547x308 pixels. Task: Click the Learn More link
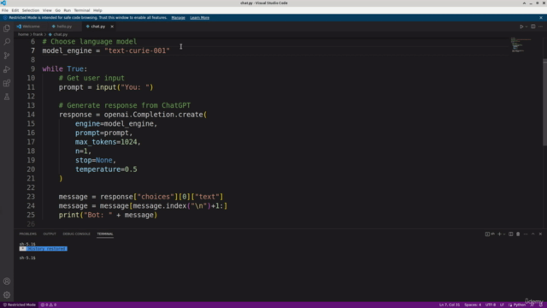pyautogui.click(x=199, y=18)
